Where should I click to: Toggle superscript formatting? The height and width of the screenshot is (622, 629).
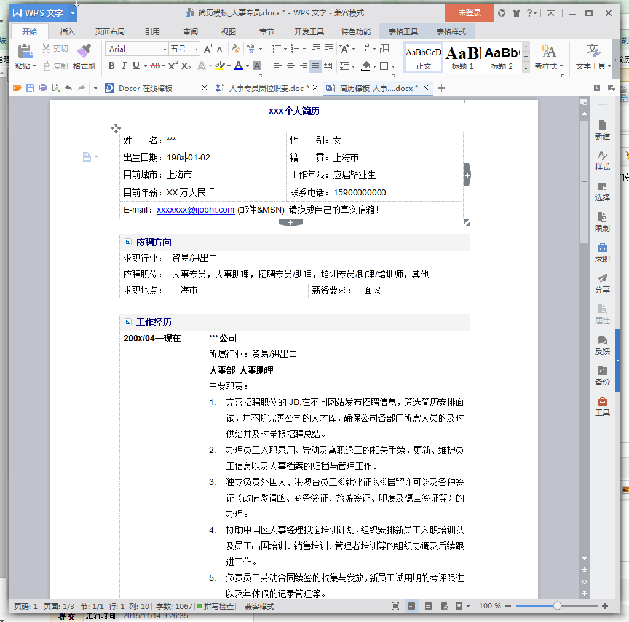click(x=173, y=66)
